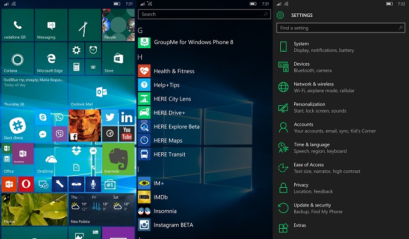This screenshot has width=409, height=239.
Task: Launch WhatsApp from its small tile
Action: [x=60, y=117]
